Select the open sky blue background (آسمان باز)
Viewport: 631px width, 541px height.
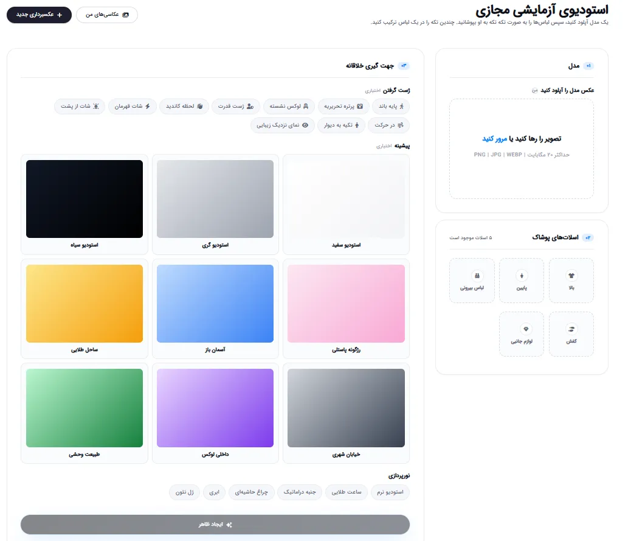215,309
